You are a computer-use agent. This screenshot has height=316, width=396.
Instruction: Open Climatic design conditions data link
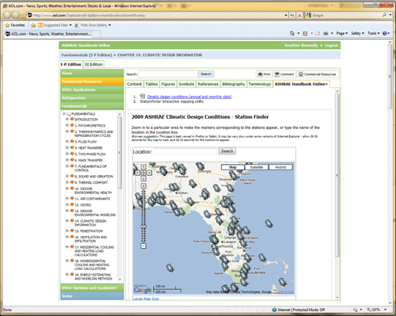[x=189, y=97]
